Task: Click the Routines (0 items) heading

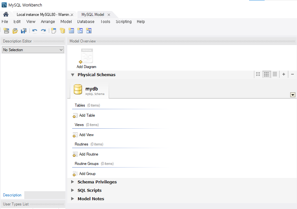Action: [89, 144]
